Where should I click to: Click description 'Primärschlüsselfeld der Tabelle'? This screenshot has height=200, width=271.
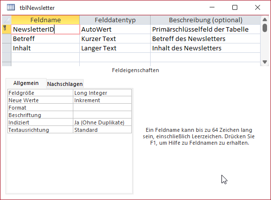[205, 29]
